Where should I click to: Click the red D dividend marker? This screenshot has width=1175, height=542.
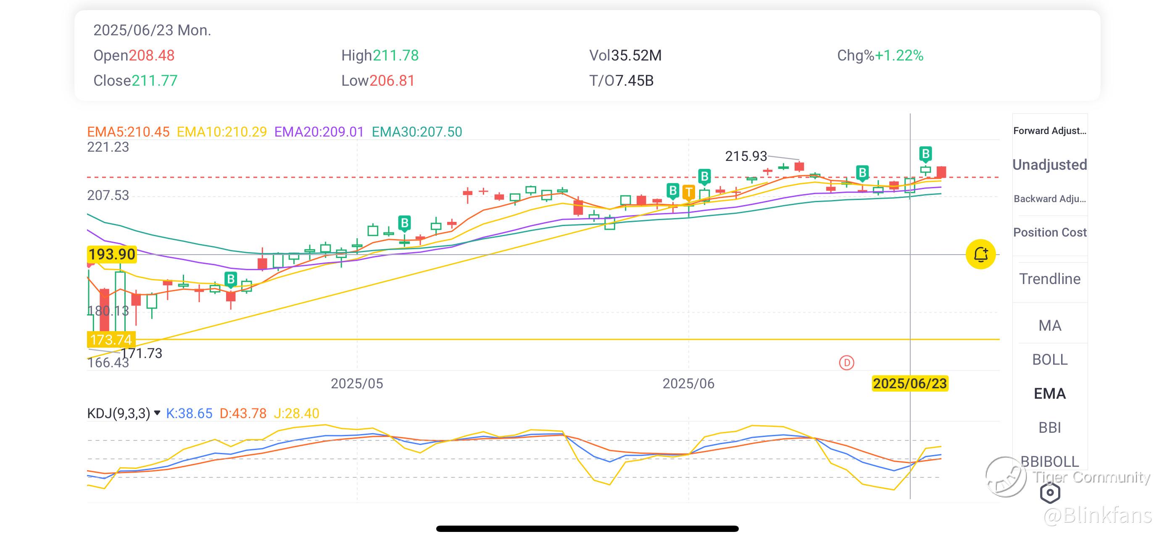(x=847, y=363)
